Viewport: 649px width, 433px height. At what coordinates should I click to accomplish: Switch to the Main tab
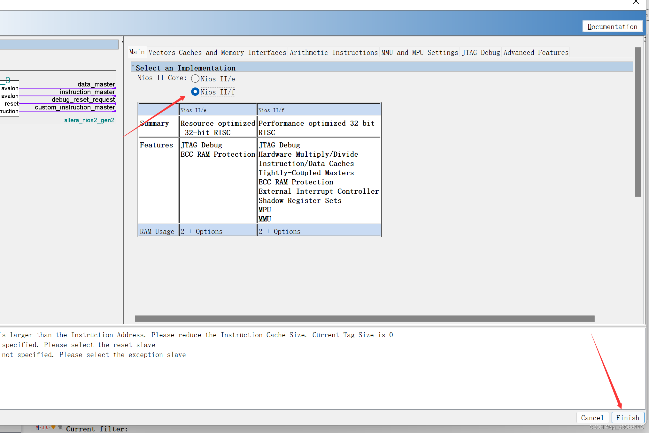137,52
